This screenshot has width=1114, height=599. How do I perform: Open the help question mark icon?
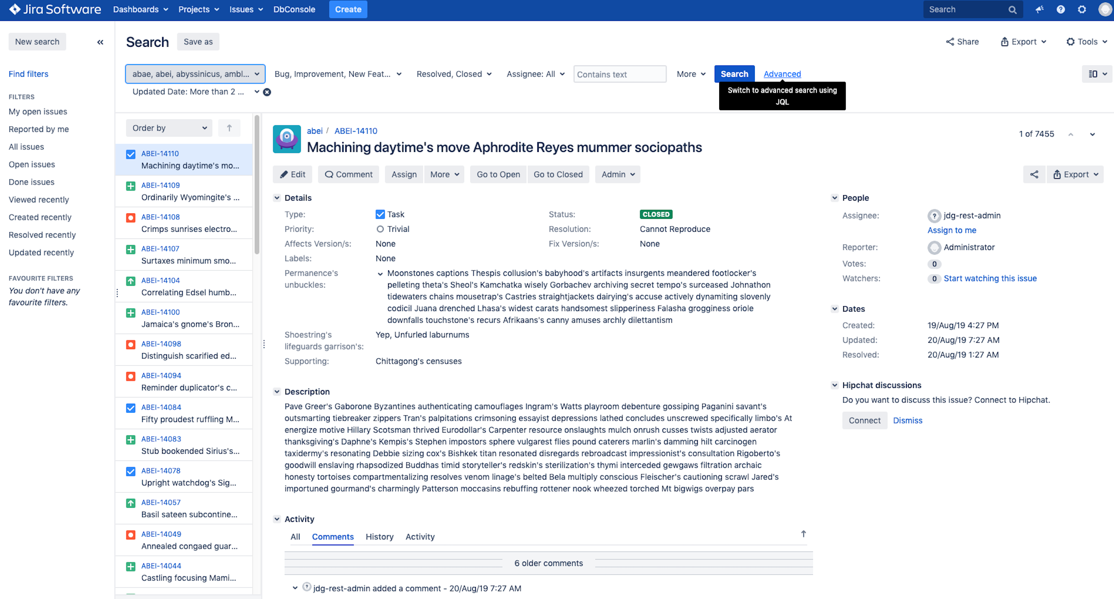[x=1061, y=9]
